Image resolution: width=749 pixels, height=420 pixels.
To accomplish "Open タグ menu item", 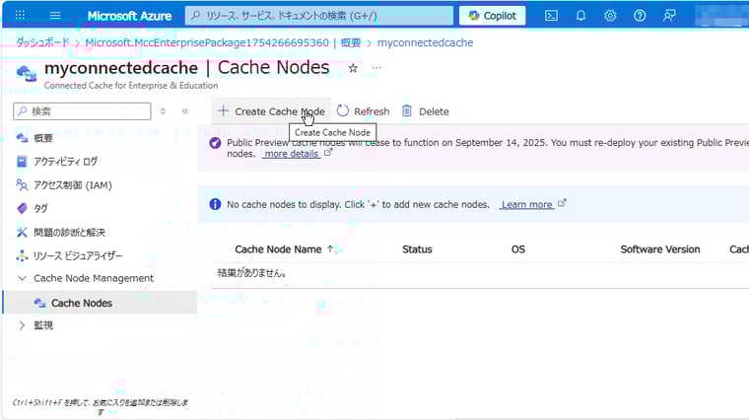I will (x=40, y=208).
